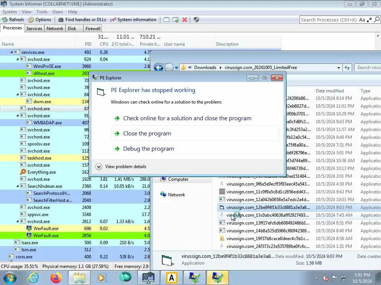
Task: Open Windows Start button
Action: 10,278
